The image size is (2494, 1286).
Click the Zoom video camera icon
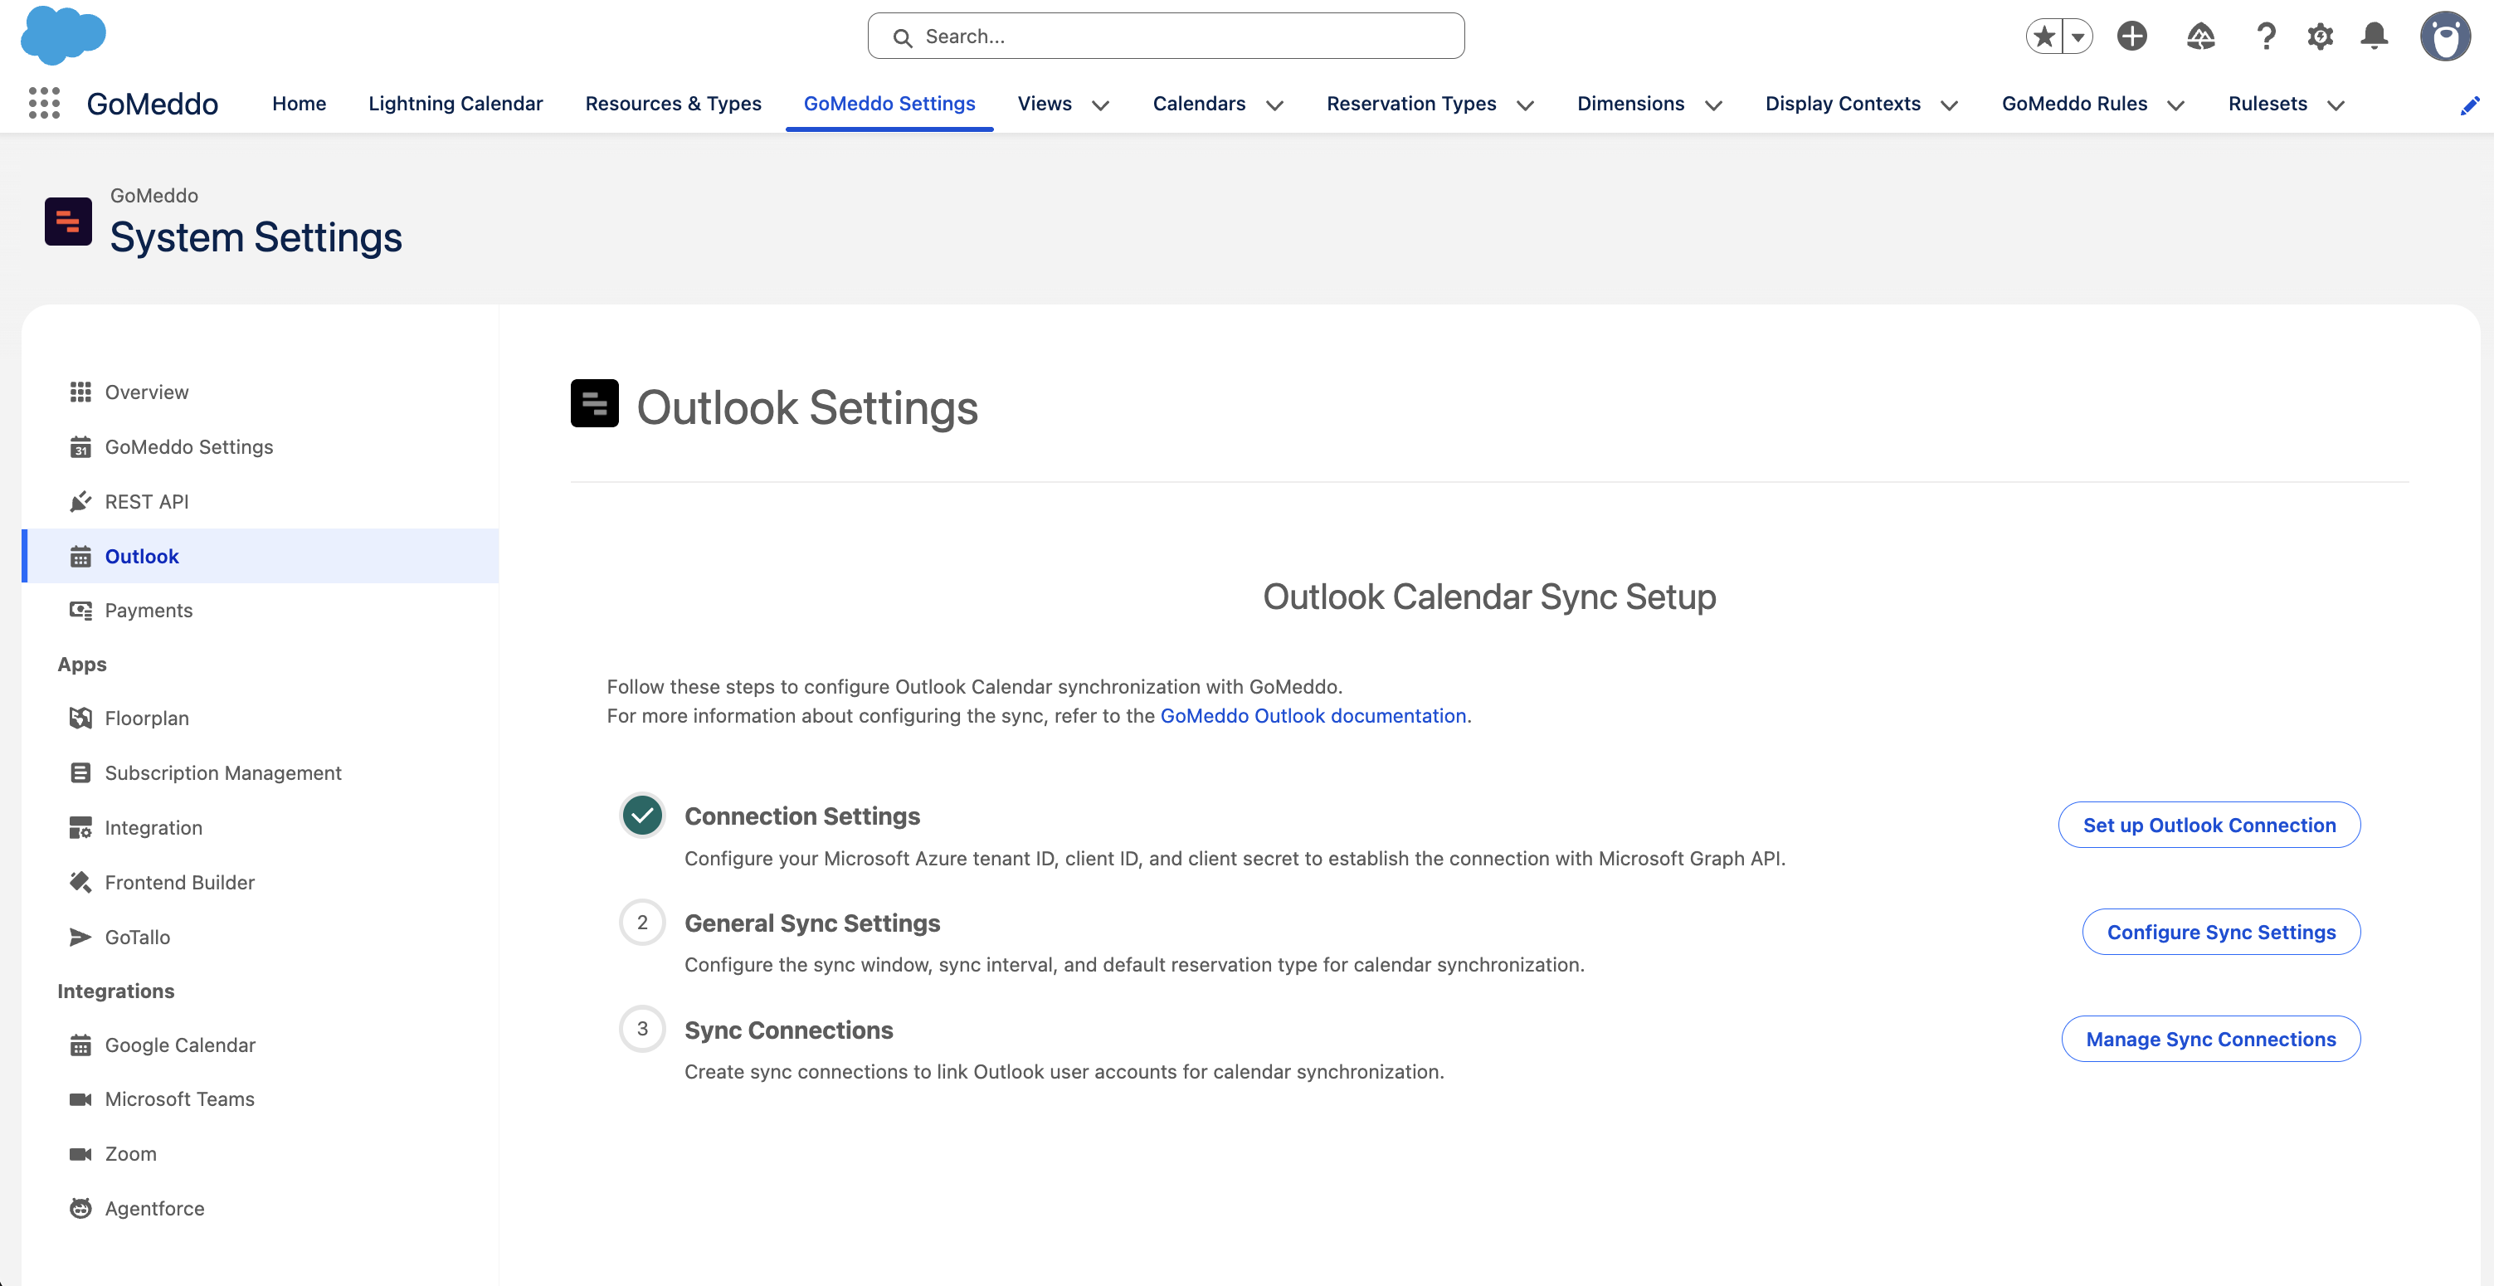[x=80, y=1153]
